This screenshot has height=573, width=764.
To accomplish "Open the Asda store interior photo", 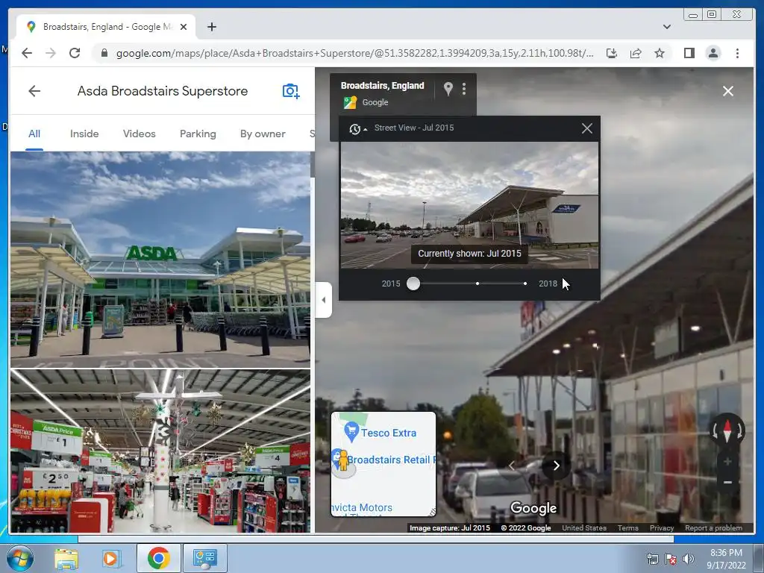I will [x=160, y=451].
